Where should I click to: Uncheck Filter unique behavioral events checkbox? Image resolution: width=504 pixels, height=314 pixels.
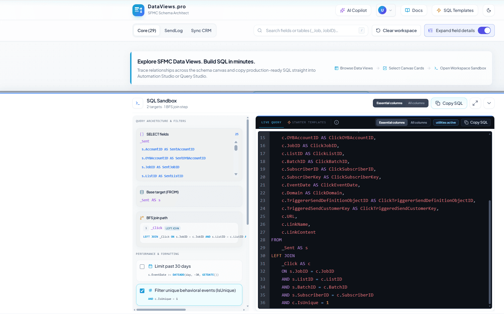[142, 291]
